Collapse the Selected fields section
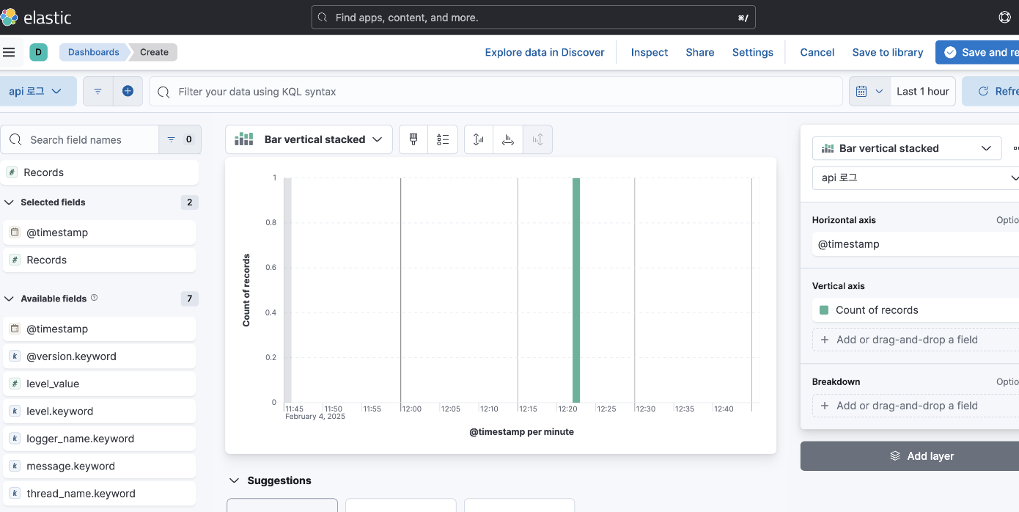 click(9, 202)
